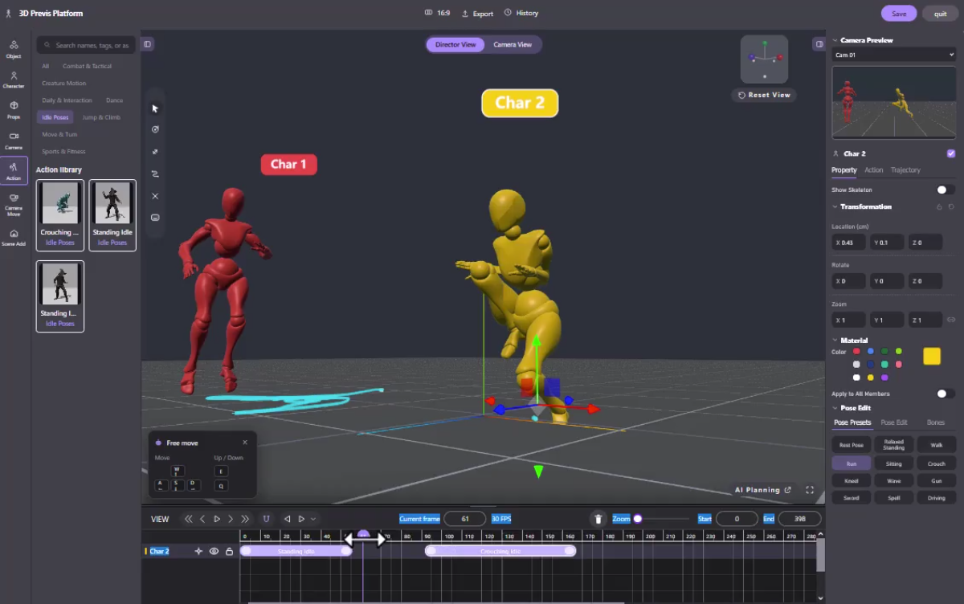This screenshot has width=964, height=604.
Task: Click the Reset View button
Action: (x=764, y=95)
